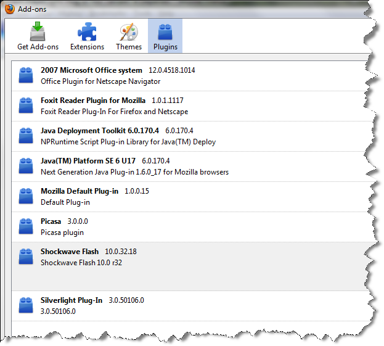The image size is (384, 346).
Task: Click version number 1.0.1.1117
Action: pyautogui.click(x=168, y=101)
